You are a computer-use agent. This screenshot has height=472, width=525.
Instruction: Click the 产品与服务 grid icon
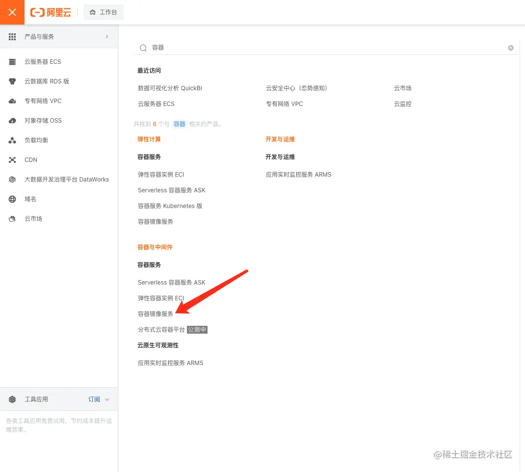tap(12, 36)
